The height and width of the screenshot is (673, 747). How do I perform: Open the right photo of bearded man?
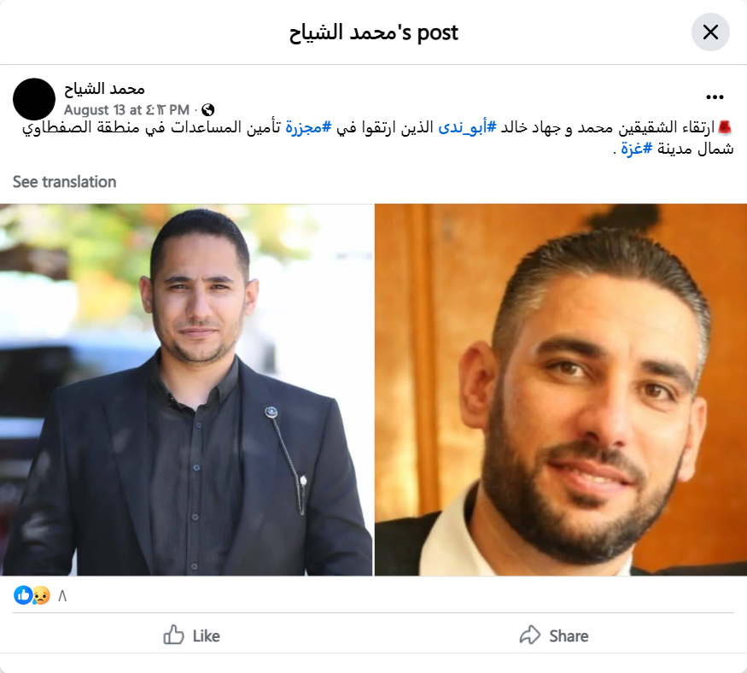561,389
